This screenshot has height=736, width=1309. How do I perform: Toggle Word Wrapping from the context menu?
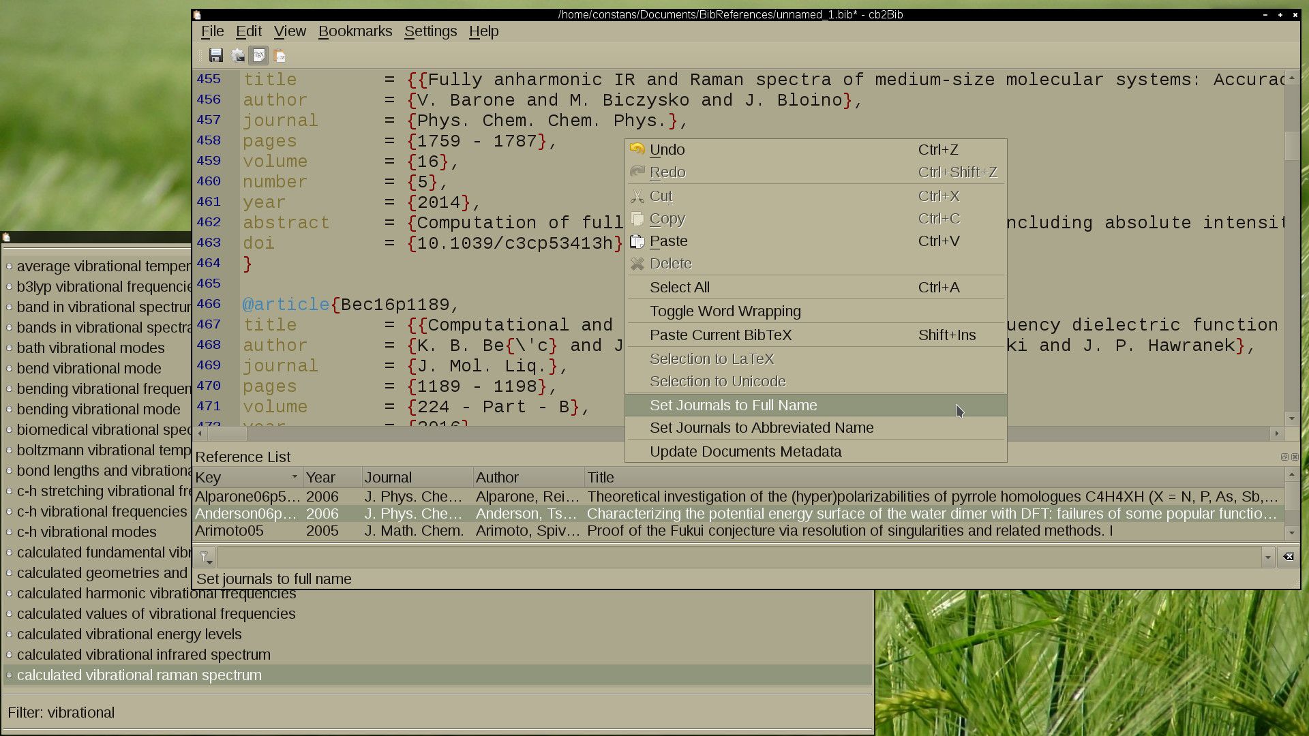click(725, 311)
